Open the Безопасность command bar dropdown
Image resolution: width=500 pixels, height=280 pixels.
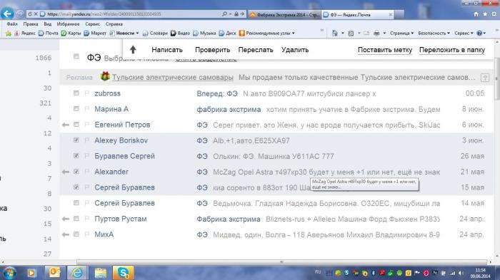click(434, 33)
